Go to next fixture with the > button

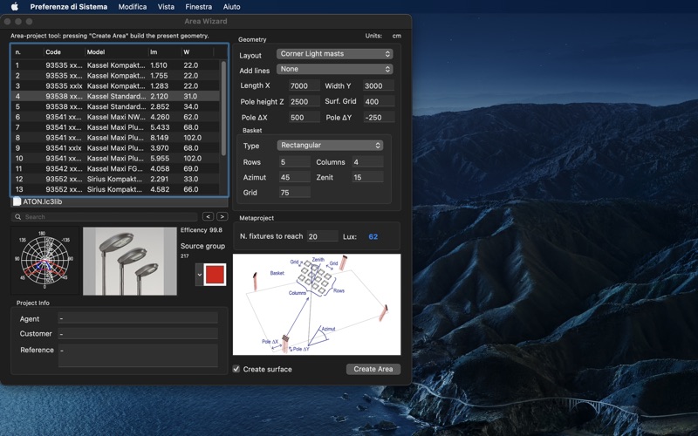point(222,216)
